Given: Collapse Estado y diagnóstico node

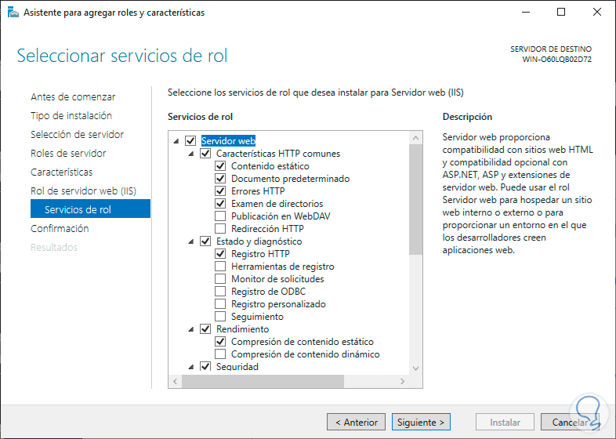Looking at the screenshot, I should click(x=191, y=241).
